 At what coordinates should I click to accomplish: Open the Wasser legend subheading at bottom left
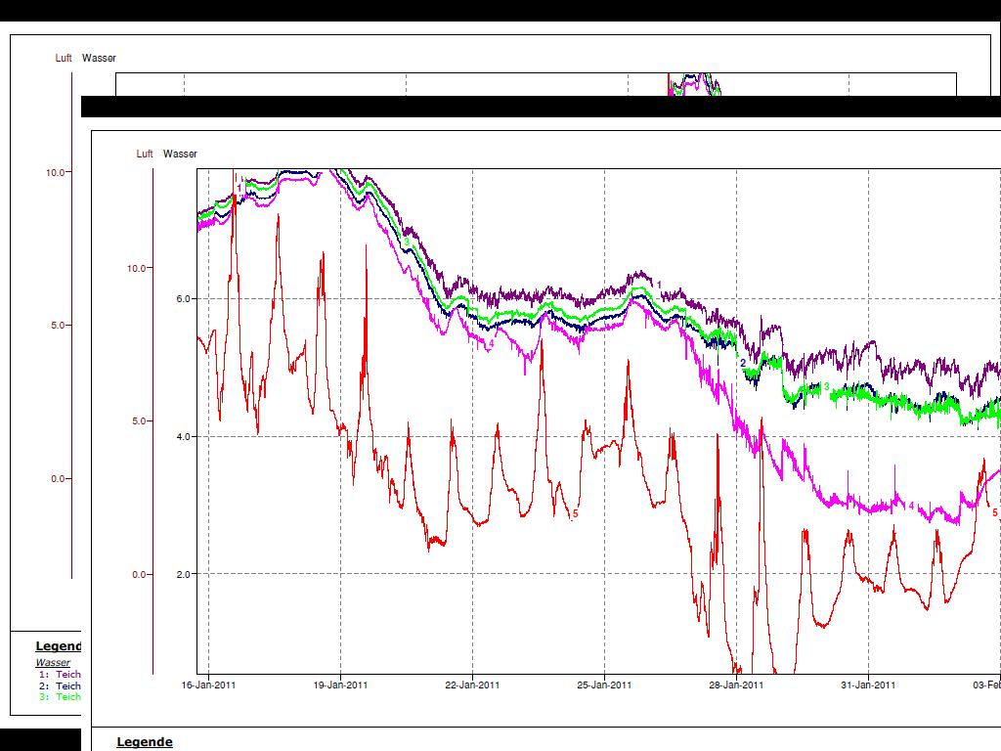click(x=53, y=663)
